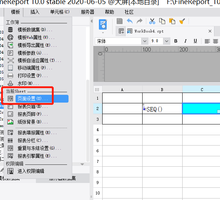The image size is (220, 200).
Task: Click the Paste clipboard icon
Action: coord(172,21)
